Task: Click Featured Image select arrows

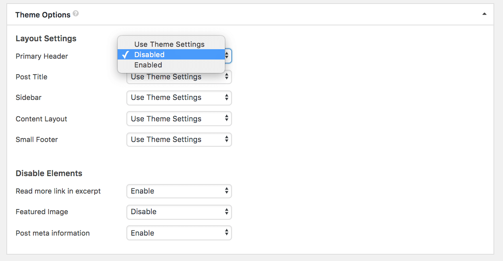Action: [x=226, y=211]
